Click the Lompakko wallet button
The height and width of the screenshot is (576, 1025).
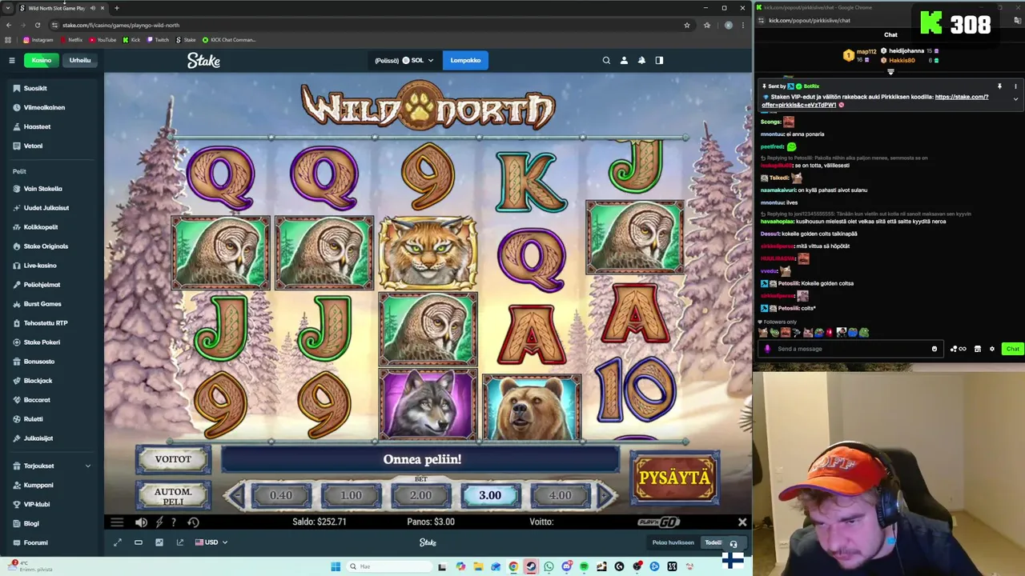coord(465,60)
